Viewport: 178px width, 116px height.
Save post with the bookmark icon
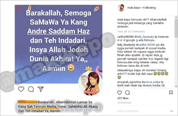pyautogui.click(x=171, y=92)
